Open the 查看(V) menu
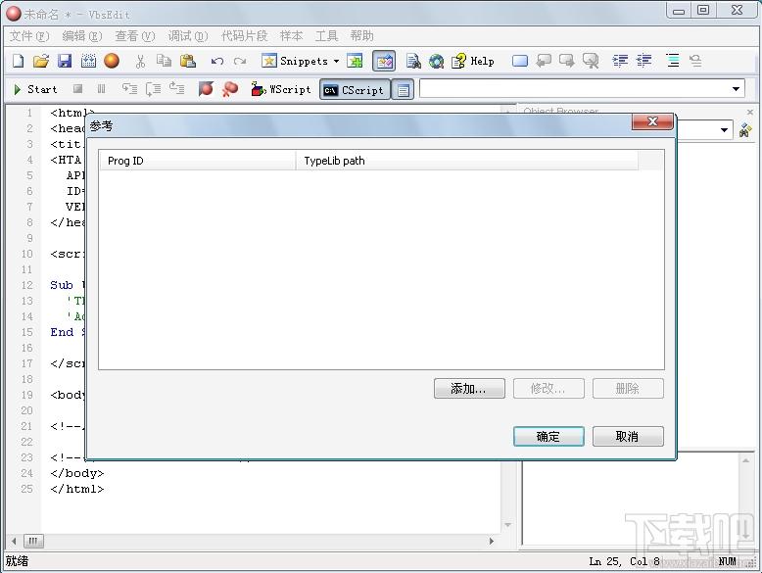This screenshot has width=762, height=573. 134,36
